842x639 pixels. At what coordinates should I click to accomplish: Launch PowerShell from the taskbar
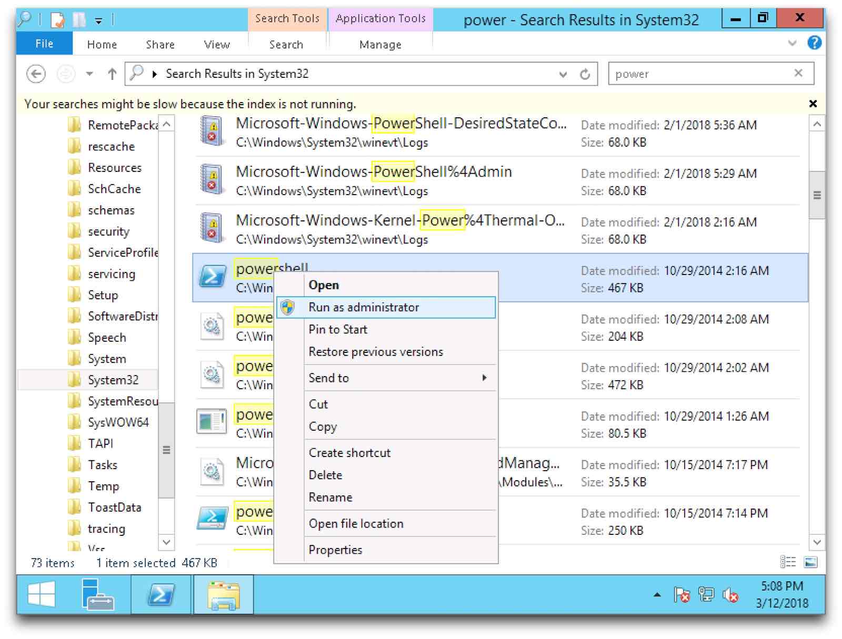click(161, 595)
